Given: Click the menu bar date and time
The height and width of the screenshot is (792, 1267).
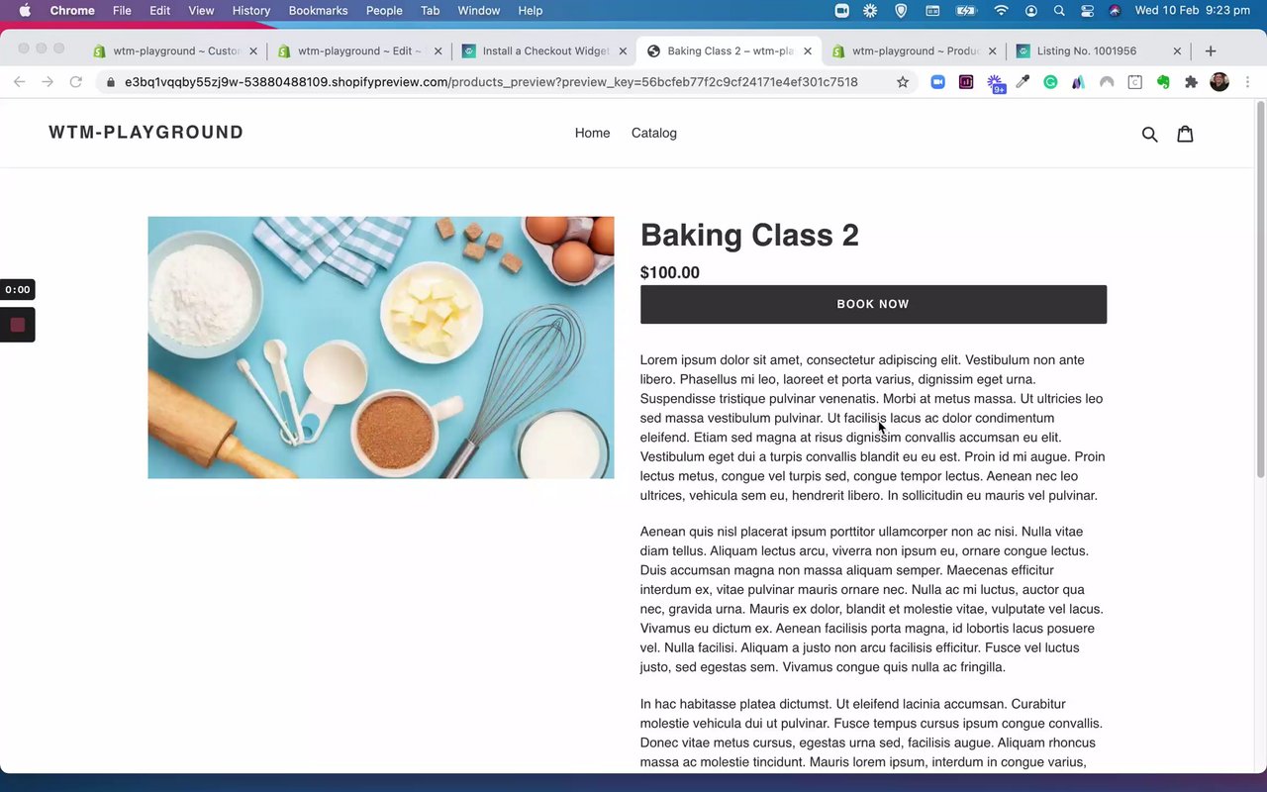Looking at the screenshot, I should [1192, 11].
